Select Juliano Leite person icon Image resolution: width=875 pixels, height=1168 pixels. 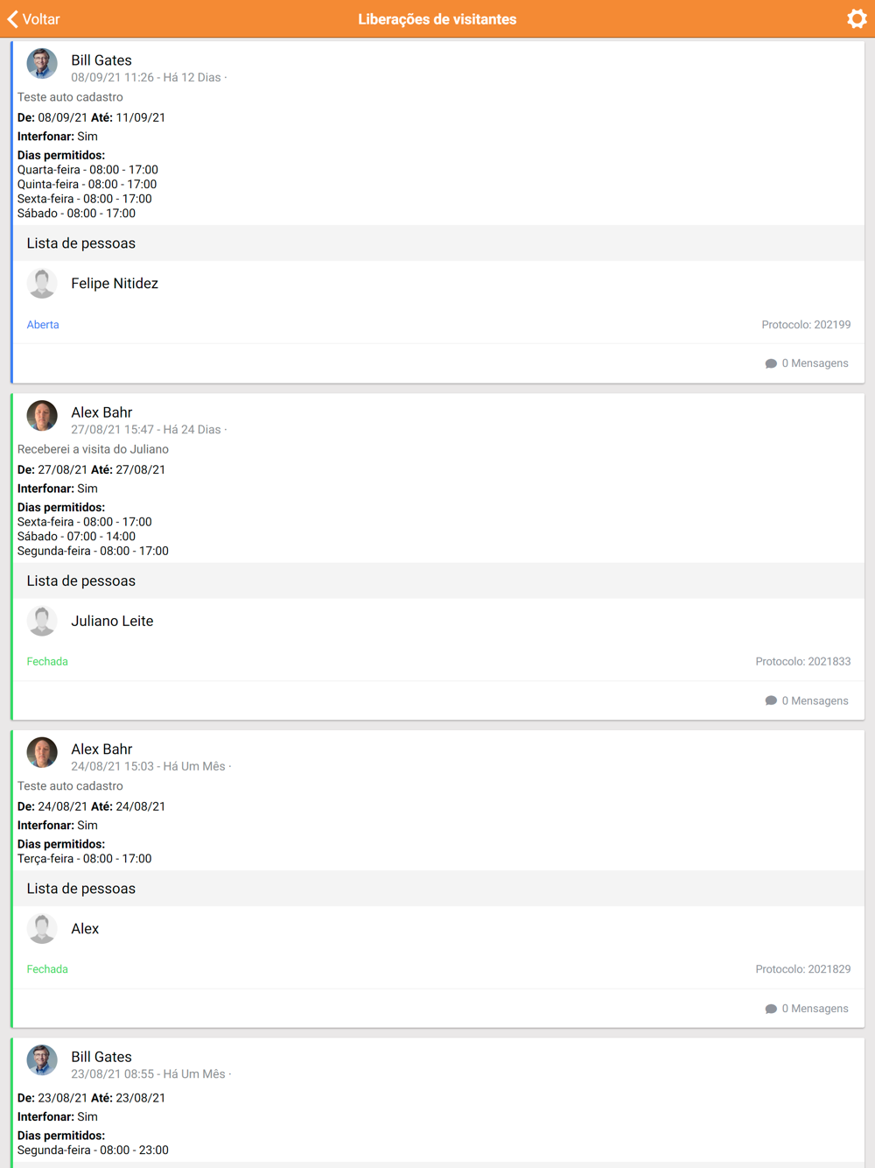[42, 621]
